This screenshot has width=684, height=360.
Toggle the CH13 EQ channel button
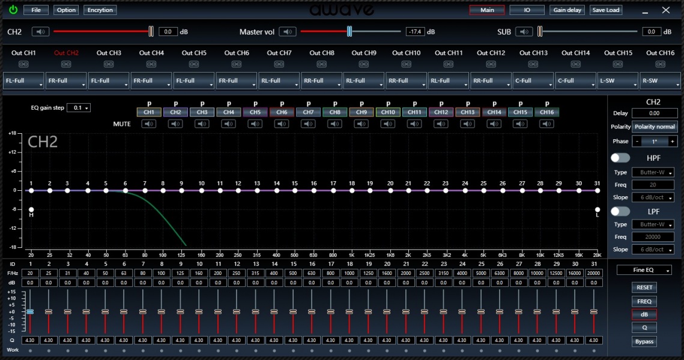(x=468, y=112)
